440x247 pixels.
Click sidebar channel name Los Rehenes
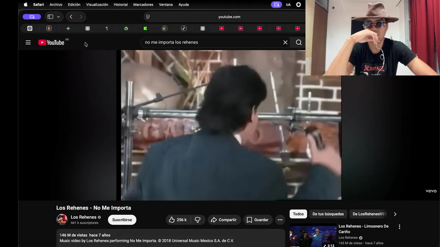coord(348,238)
